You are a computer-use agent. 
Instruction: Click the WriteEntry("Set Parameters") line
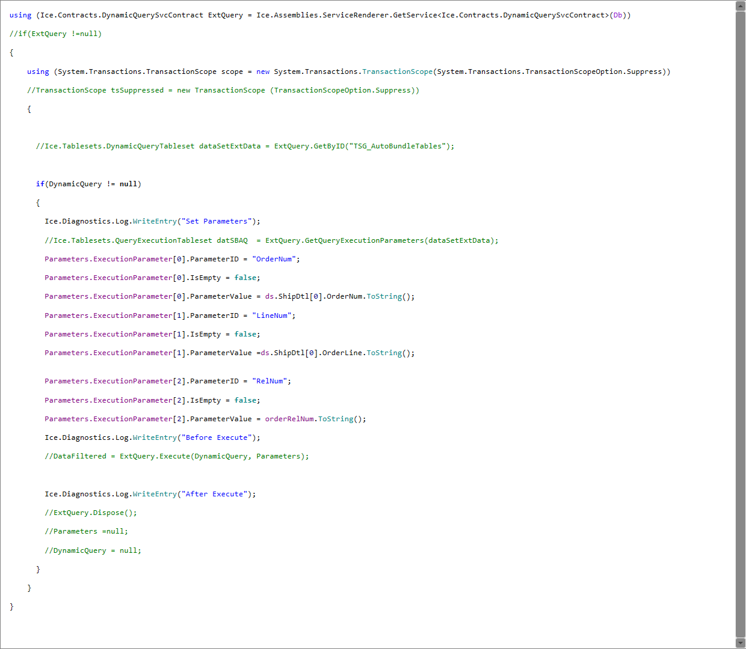(x=152, y=221)
